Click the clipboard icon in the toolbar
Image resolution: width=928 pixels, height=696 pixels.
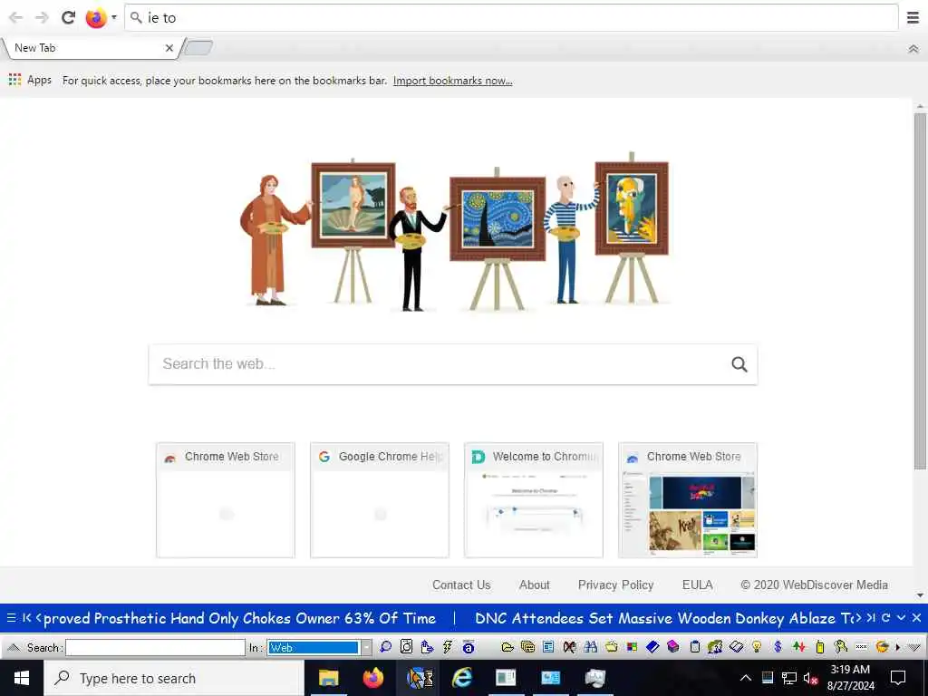(694, 647)
